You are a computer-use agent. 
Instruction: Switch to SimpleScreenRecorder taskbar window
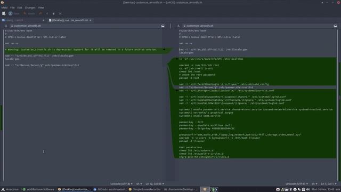tap(144, 189)
